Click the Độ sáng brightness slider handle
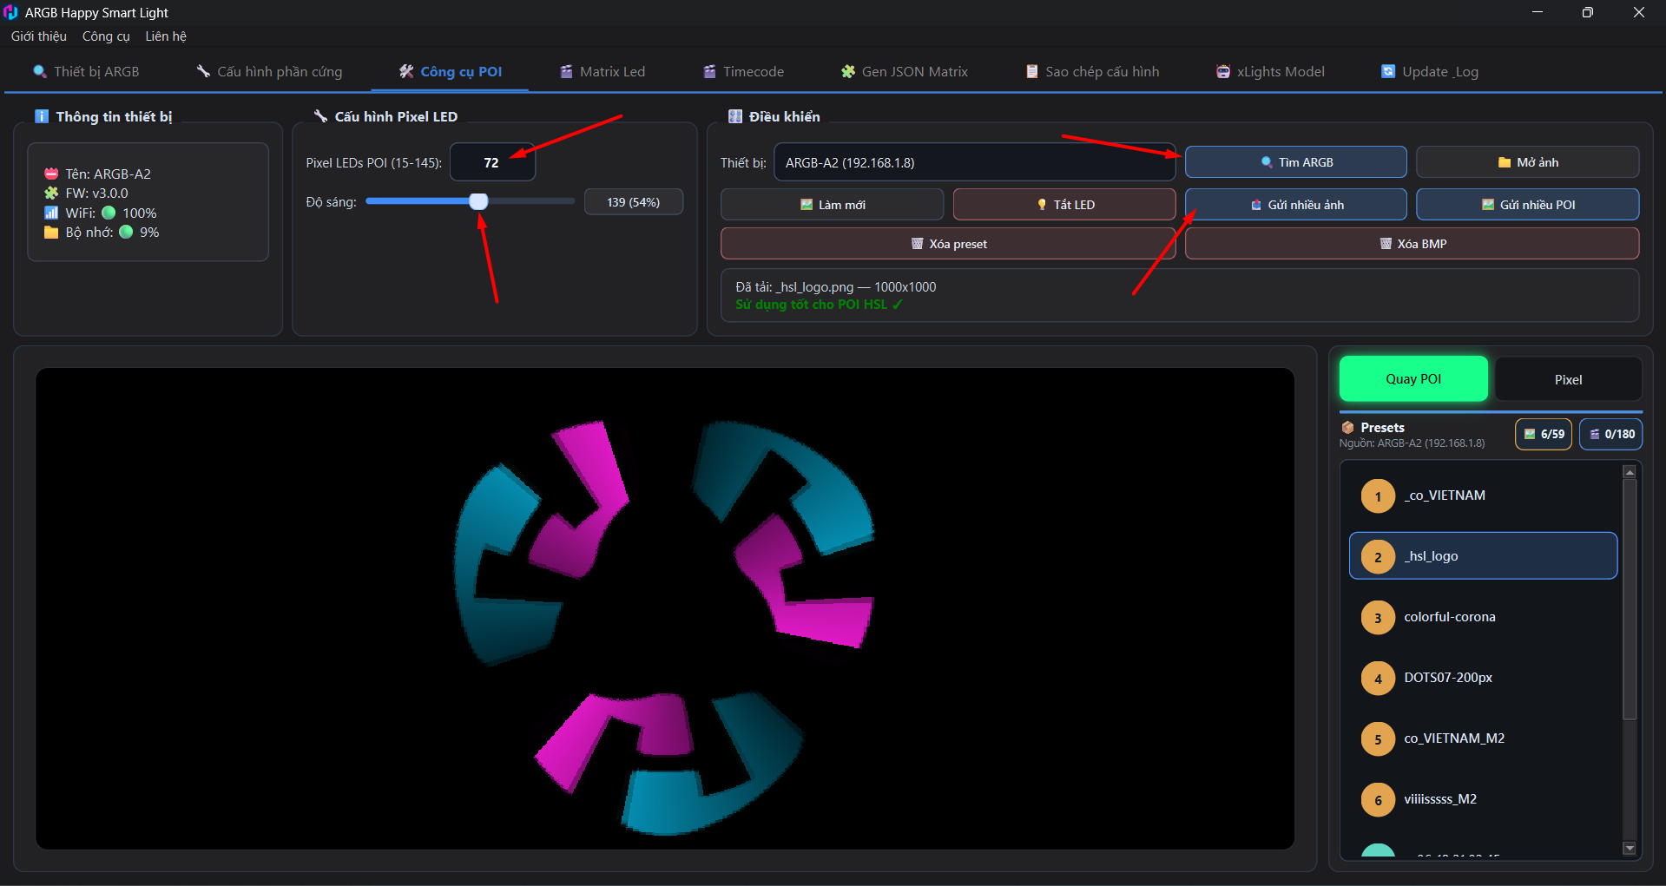Screen dimensions: 1666x886 pyautogui.click(x=478, y=201)
